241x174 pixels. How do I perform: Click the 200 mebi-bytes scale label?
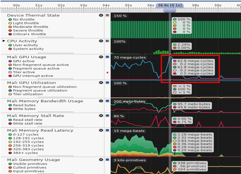pos(129,101)
